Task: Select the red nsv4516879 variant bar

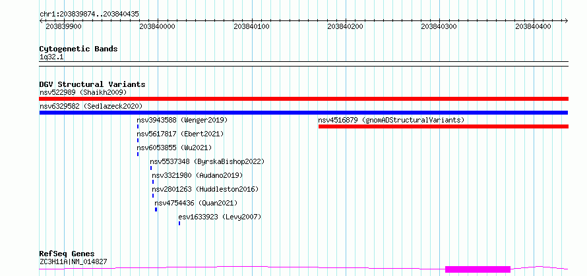Action: pyautogui.click(x=444, y=126)
